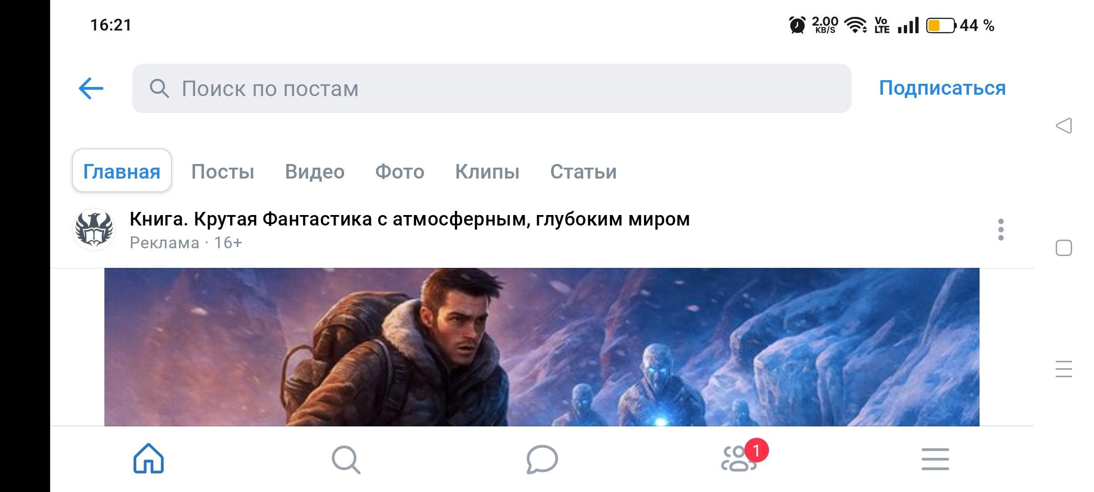The width and height of the screenshot is (1094, 492).
Task: Tap the phoenix book community avatar
Action: 94,230
